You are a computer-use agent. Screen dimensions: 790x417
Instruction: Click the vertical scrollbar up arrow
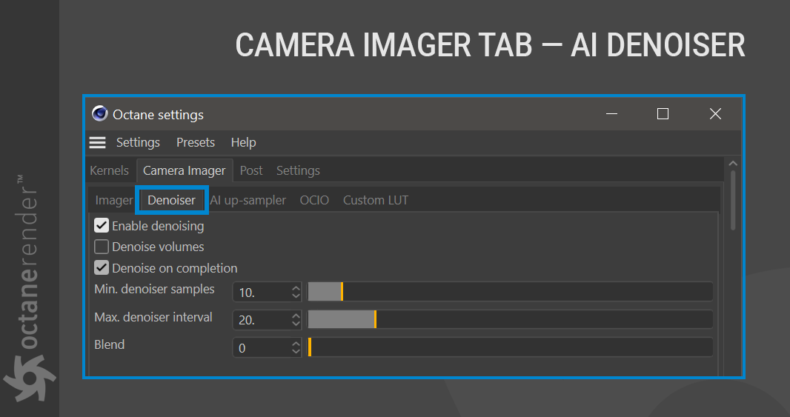tap(733, 164)
